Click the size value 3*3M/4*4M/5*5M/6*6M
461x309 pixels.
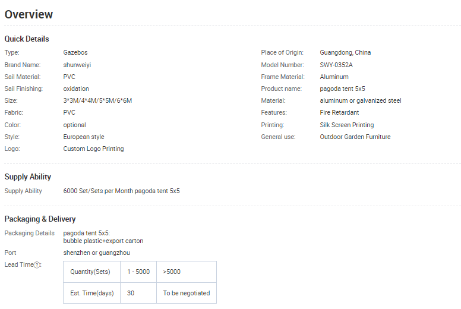[97, 100]
